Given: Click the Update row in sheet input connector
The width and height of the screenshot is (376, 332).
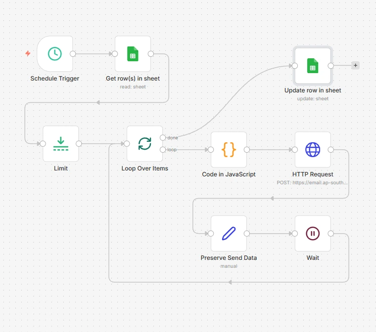Looking at the screenshot, I should [x=295, y=66].
